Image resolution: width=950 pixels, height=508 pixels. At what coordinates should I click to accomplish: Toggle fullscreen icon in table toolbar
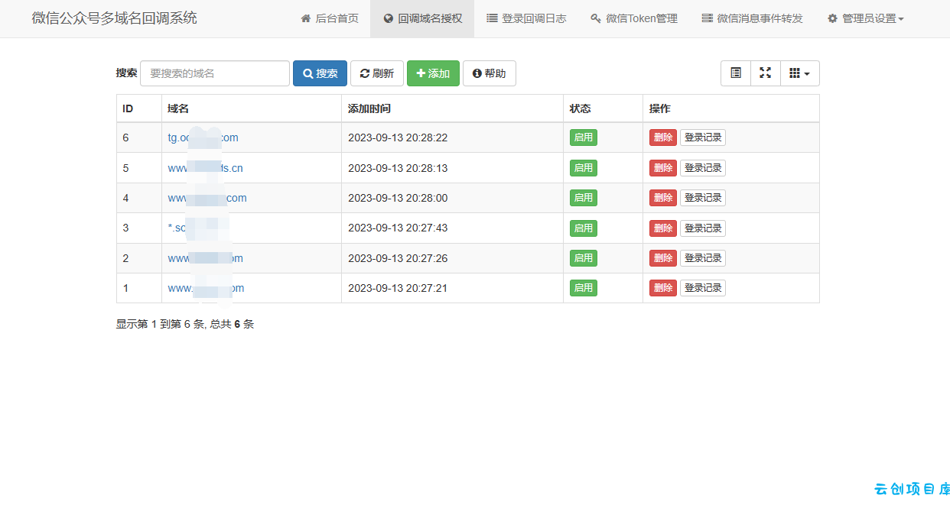pyautogui.click(x=766, y=73)
